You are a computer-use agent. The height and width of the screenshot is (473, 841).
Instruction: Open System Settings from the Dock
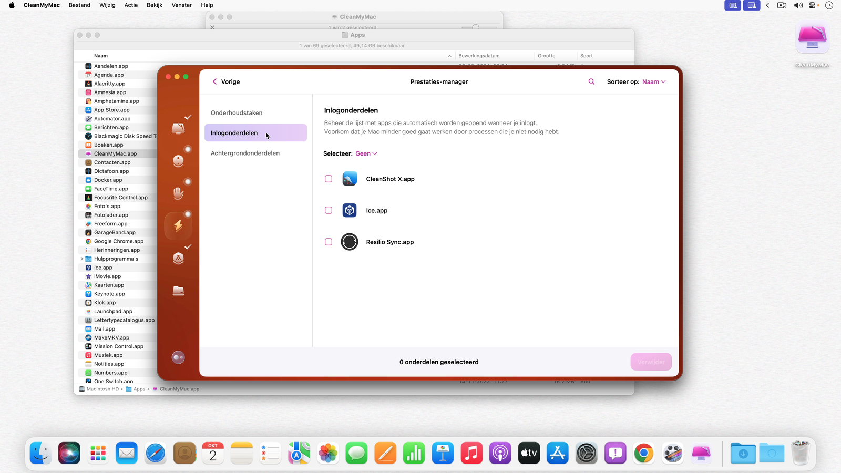tap(587, 453)
